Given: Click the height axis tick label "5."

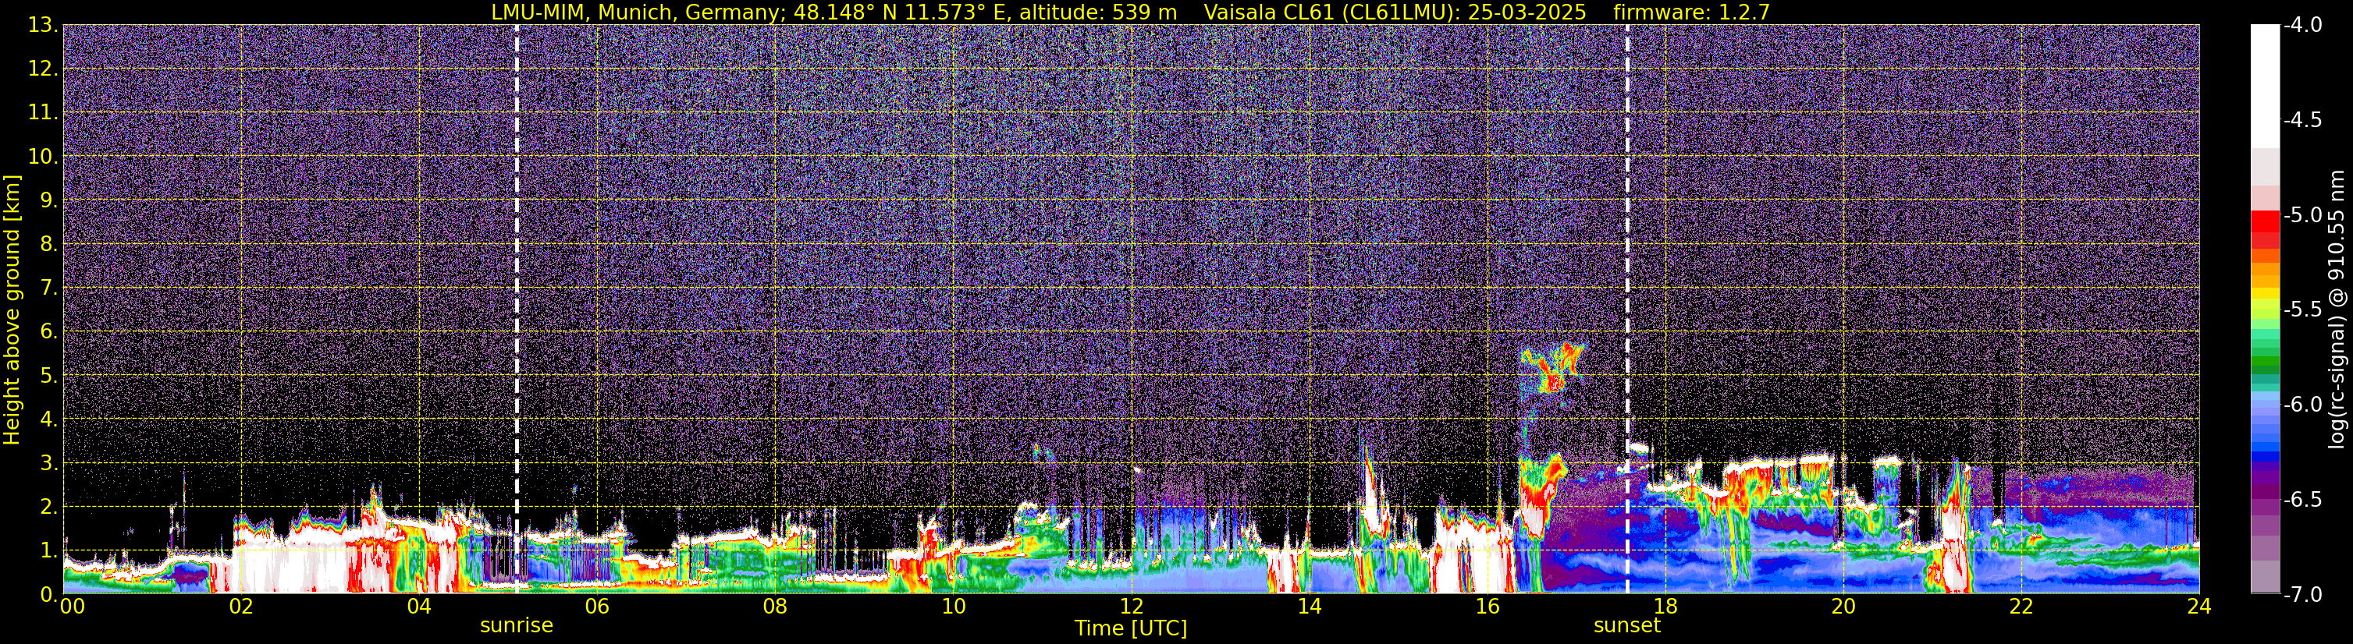Looking at the screenshot, I should 48,375.
